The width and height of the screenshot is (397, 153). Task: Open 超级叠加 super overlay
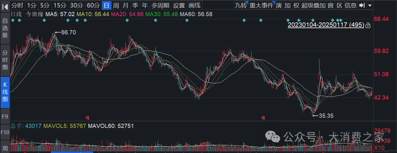tap(314, 5)
